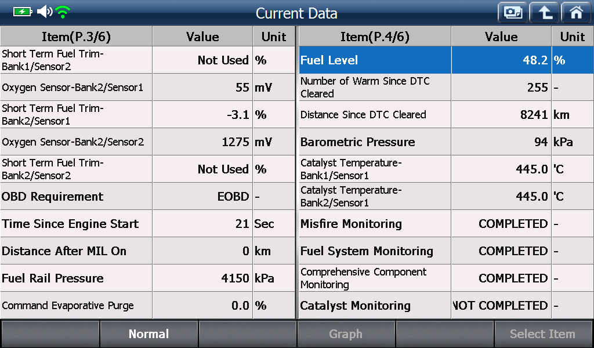The image size is (594, 348).
Task: Select the OBD Requirement row
Action: click(148, 197)
